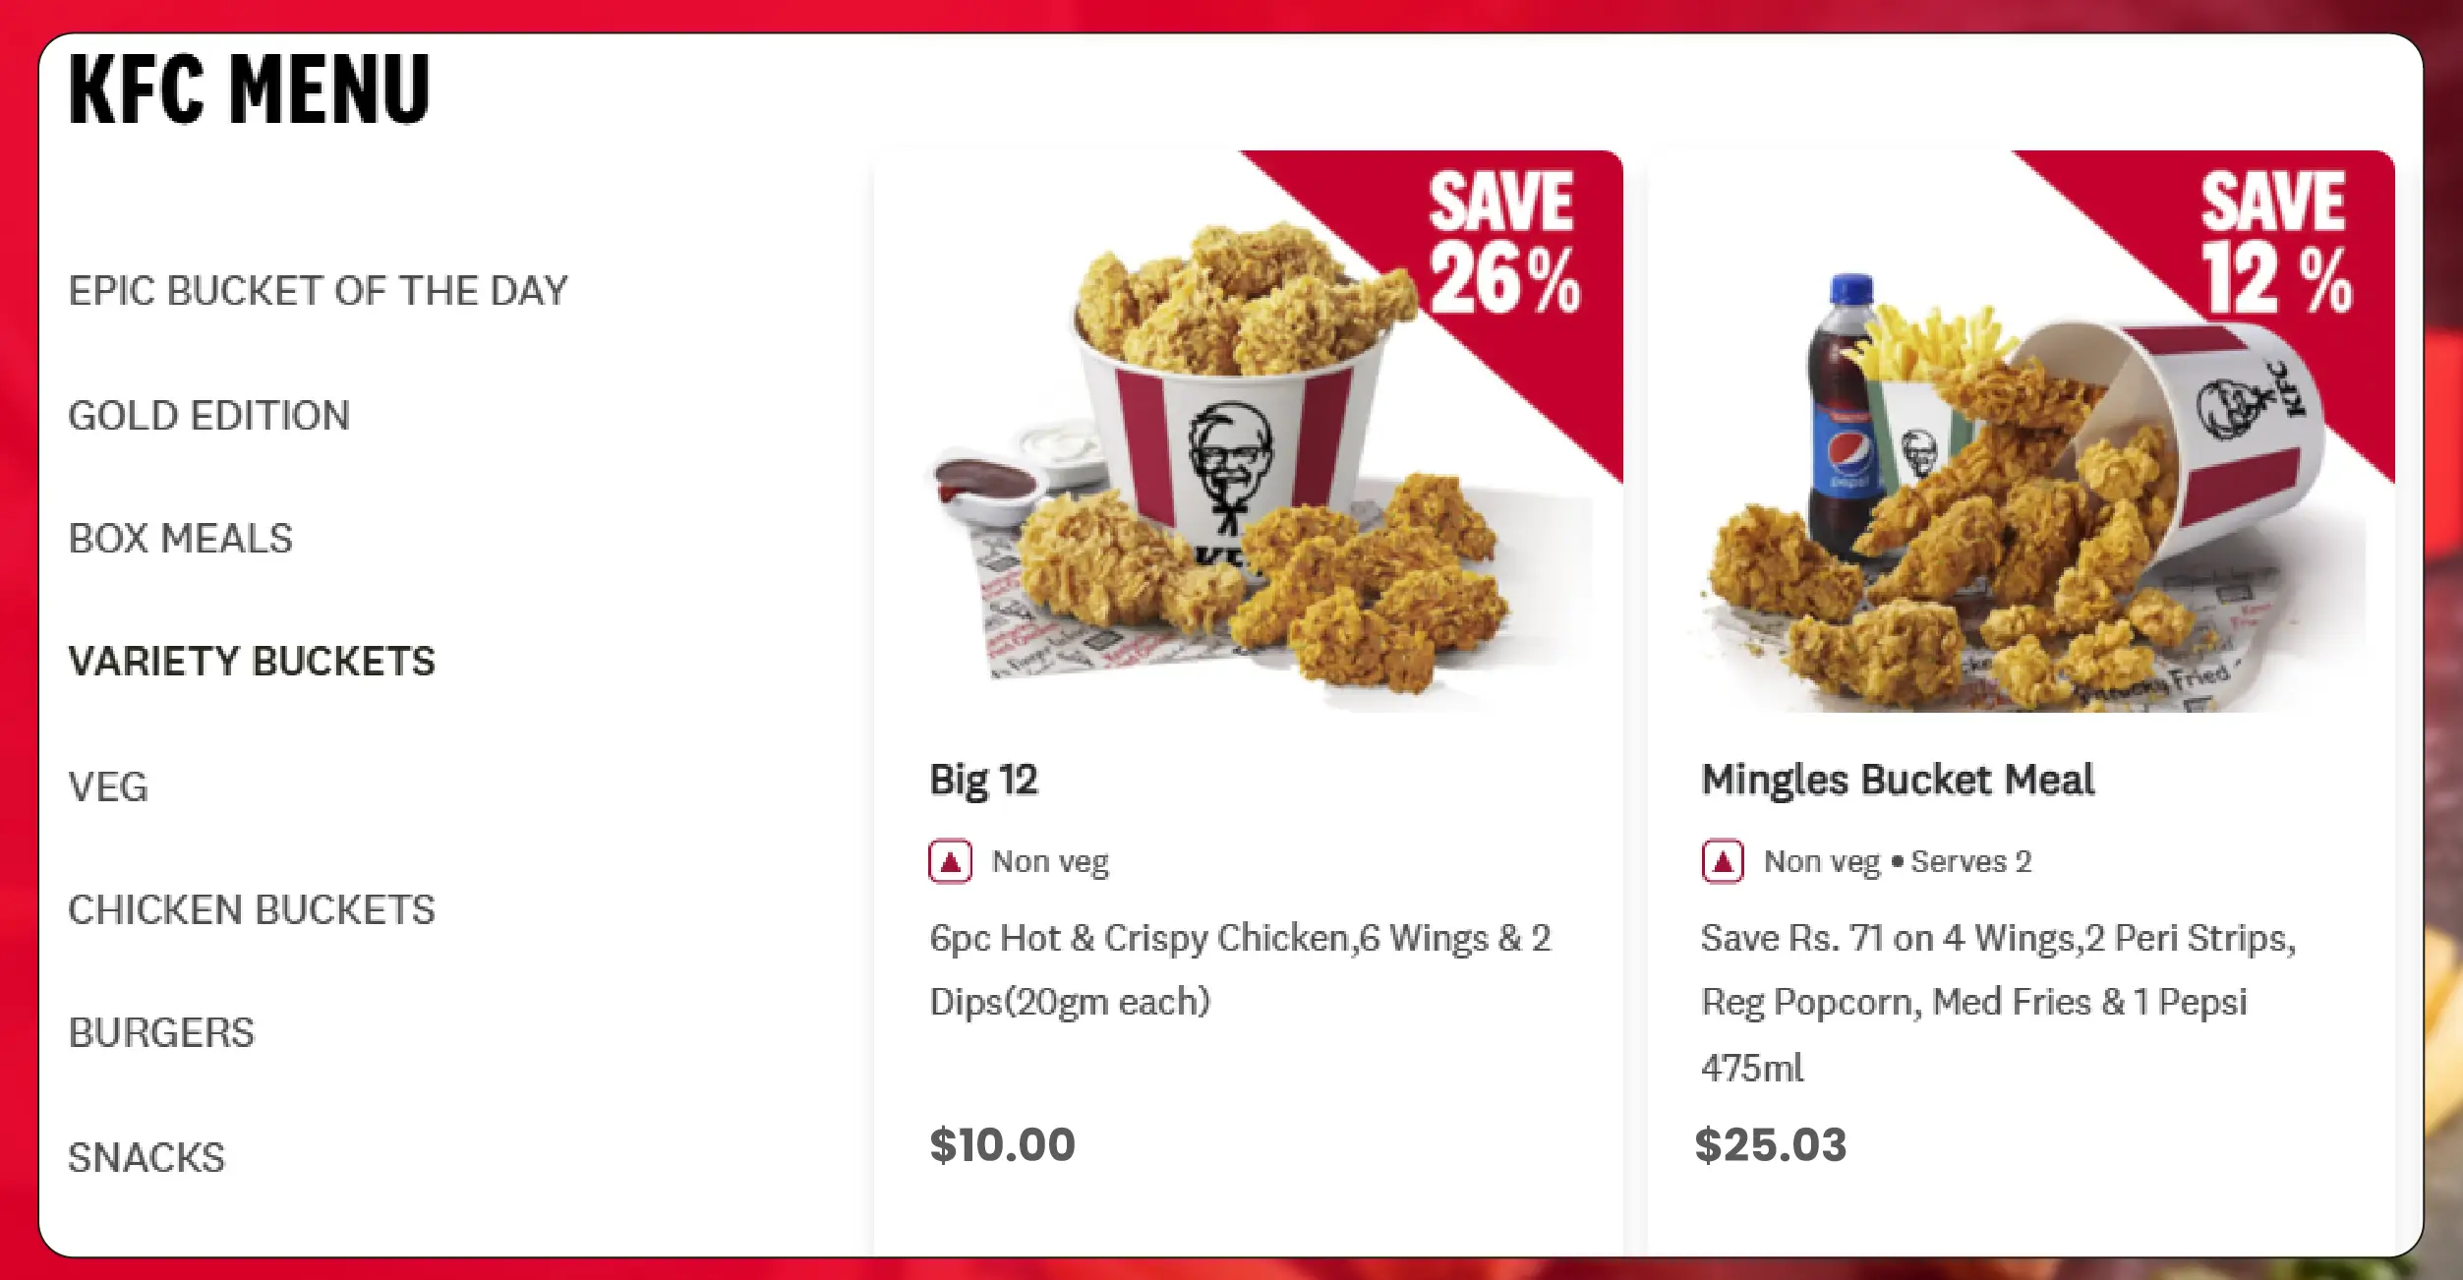The height and width of the screenshot is (1280, 2463).
Task: Click the Big 12 description text
Action: tap(1240, 970)
